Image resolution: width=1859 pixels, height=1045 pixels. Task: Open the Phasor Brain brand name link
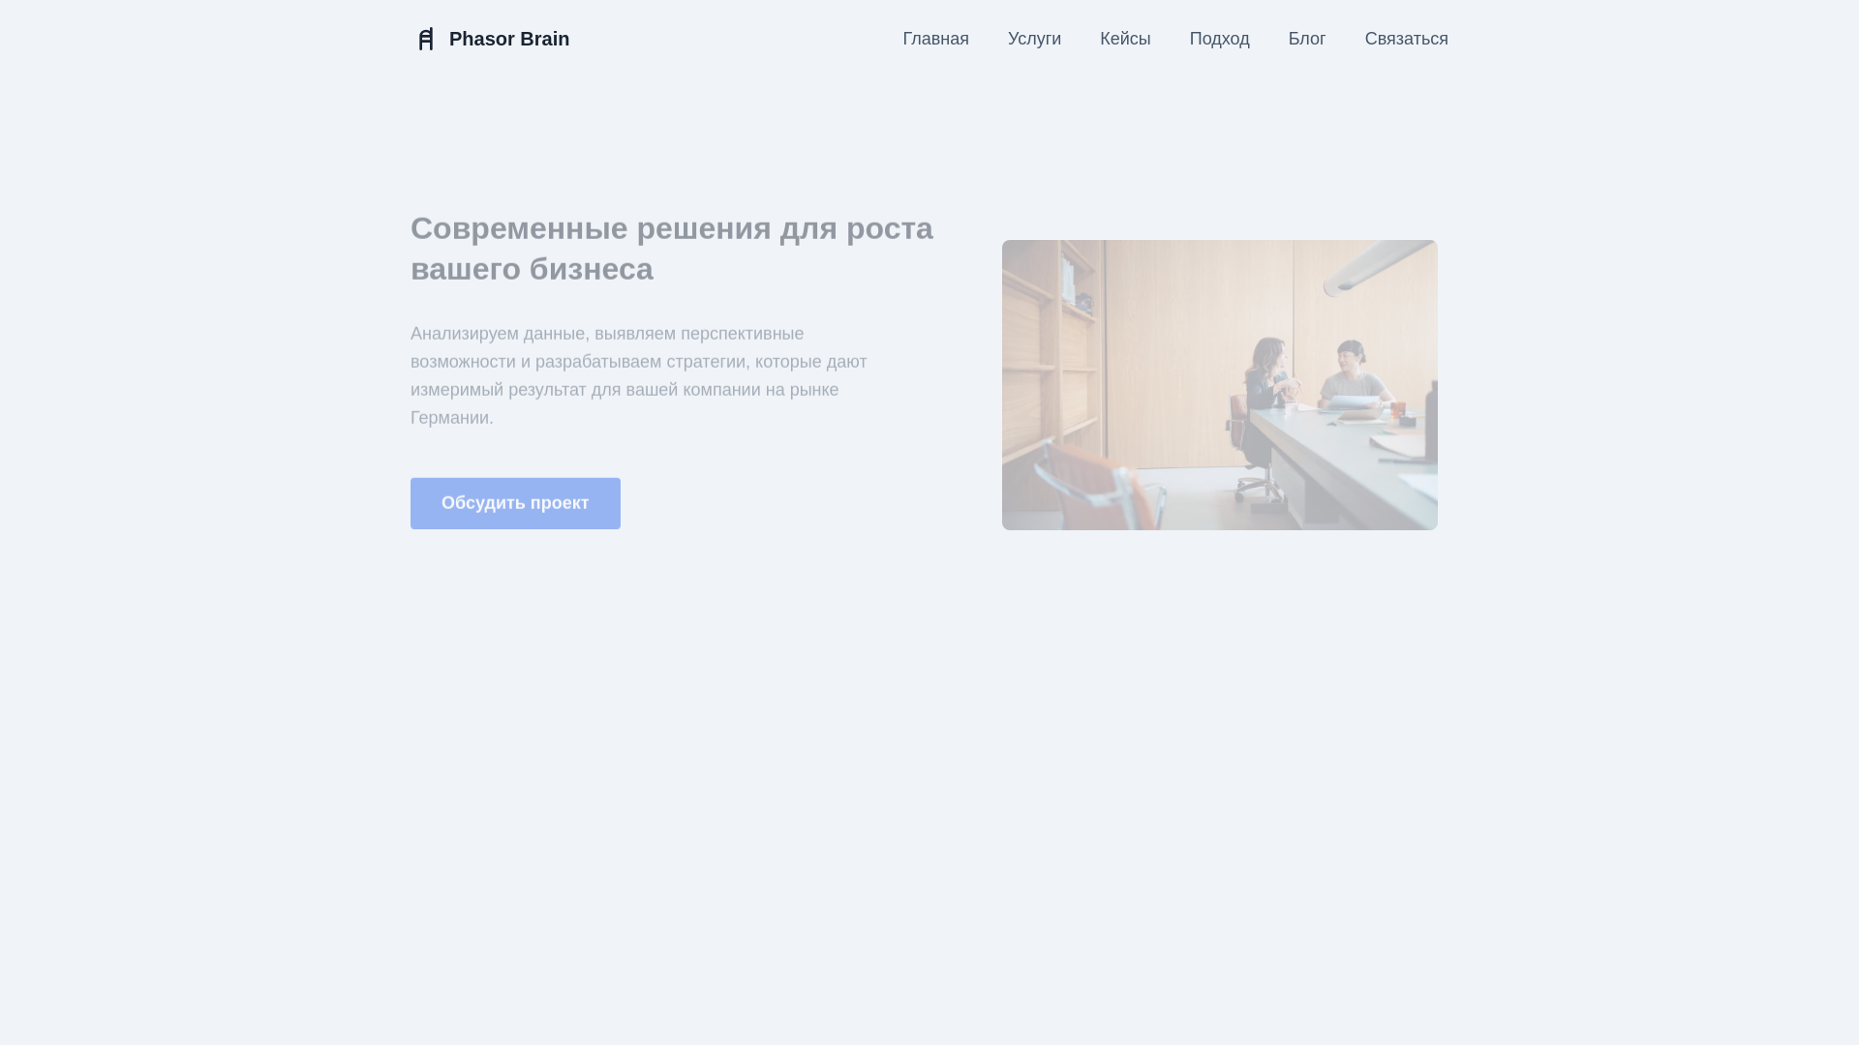pyautogui.click(x=509, y=39)
